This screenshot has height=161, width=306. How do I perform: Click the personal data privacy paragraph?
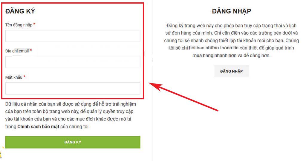click(x=71, y=115)
